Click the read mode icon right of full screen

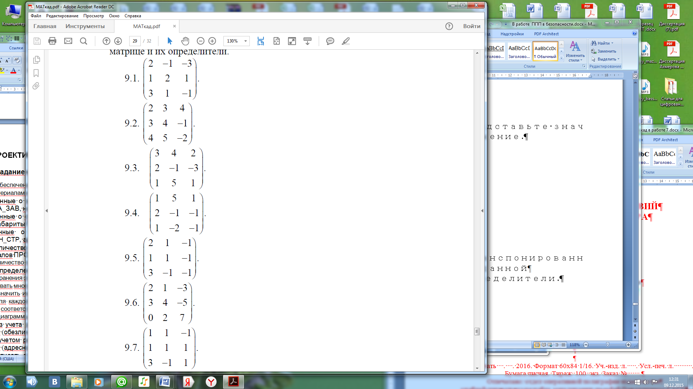308,41
